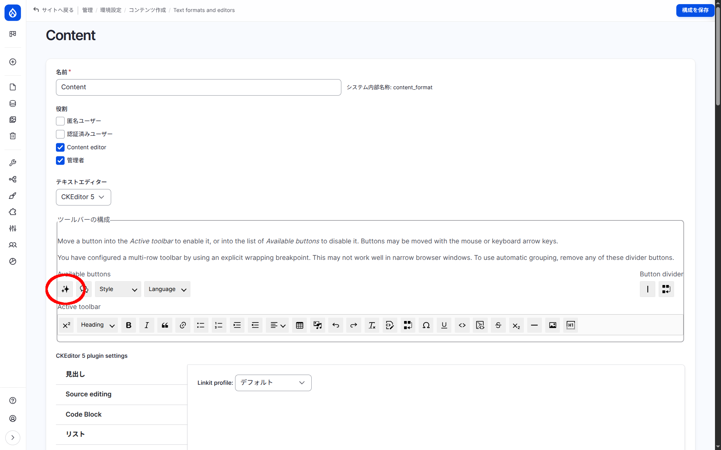Enable the 匿名ユーザー role checkbox

coord(60,121)
